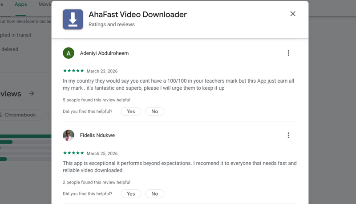Mark Adeniyi Abdulroheem's review not helpful with No
This screenshot has height=204, width=356.
[x=154, y=111]
